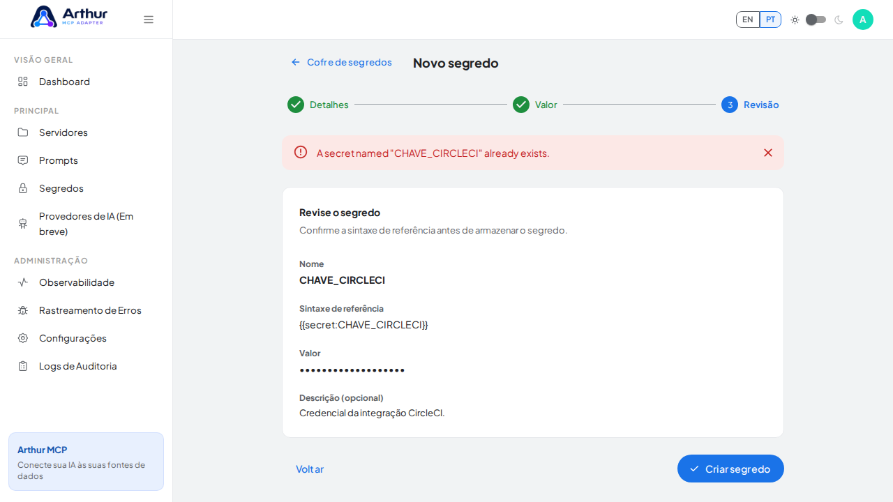Click the Detalhes step checkmark
The width and height of the screenshot is (893, 502).
(x=296, y=105)
